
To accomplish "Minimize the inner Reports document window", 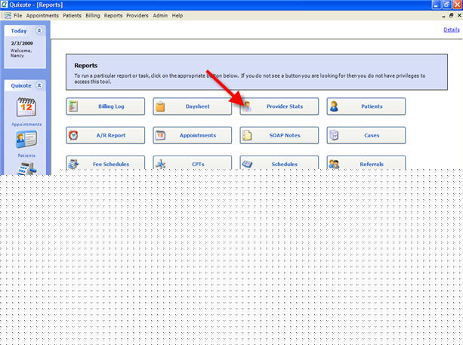I will (444, 16).
